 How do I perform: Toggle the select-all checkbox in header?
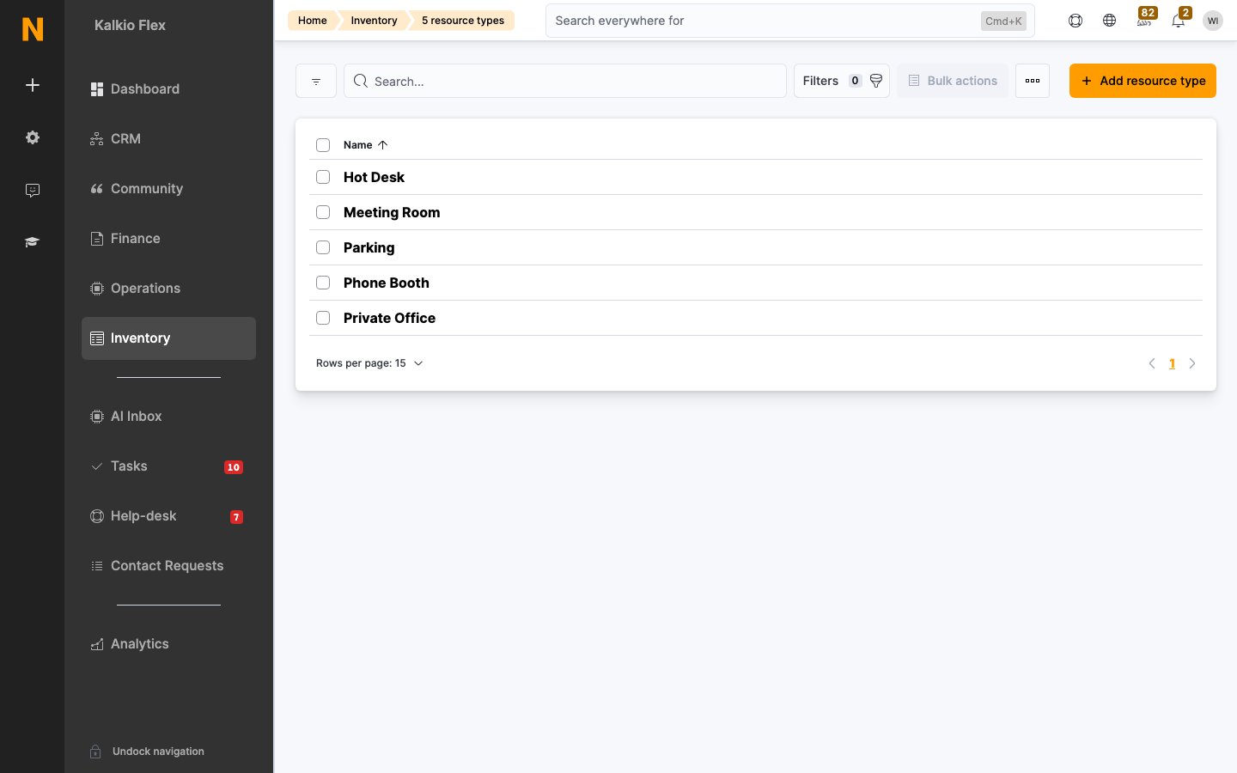point(323,145)
